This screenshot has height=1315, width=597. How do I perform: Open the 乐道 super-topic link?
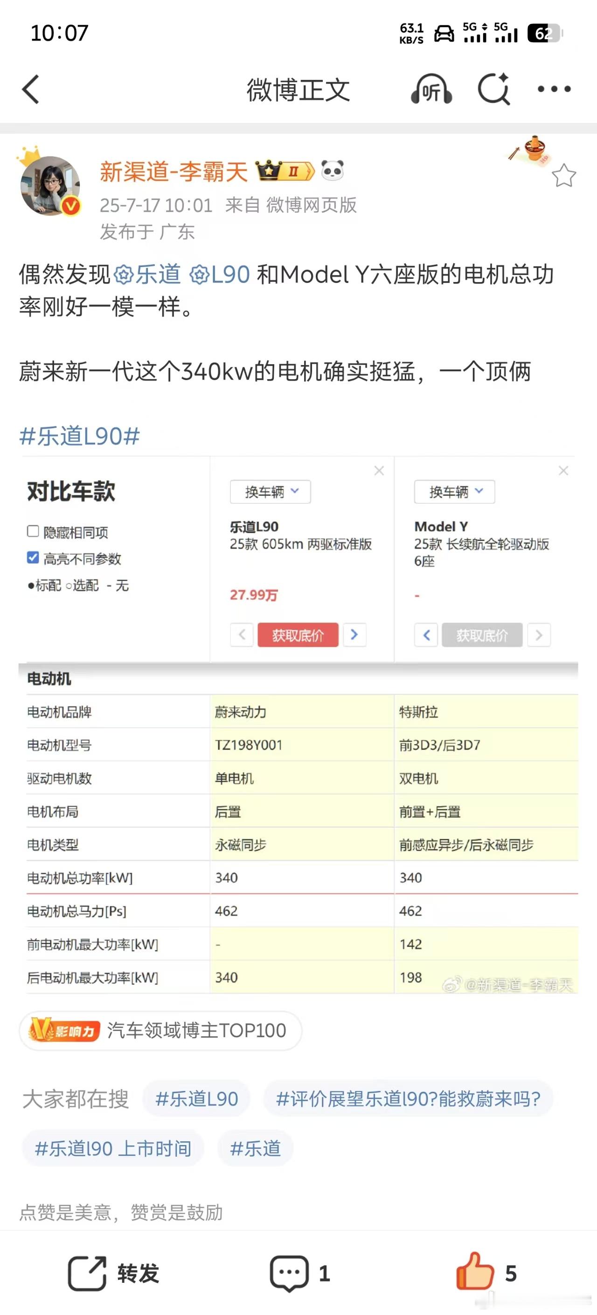147,275
